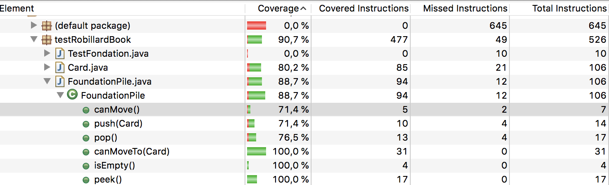The height and width of the screenshot is (185, 609).
Task: Click the FoundationPile.java file icon
Action: 60,82
